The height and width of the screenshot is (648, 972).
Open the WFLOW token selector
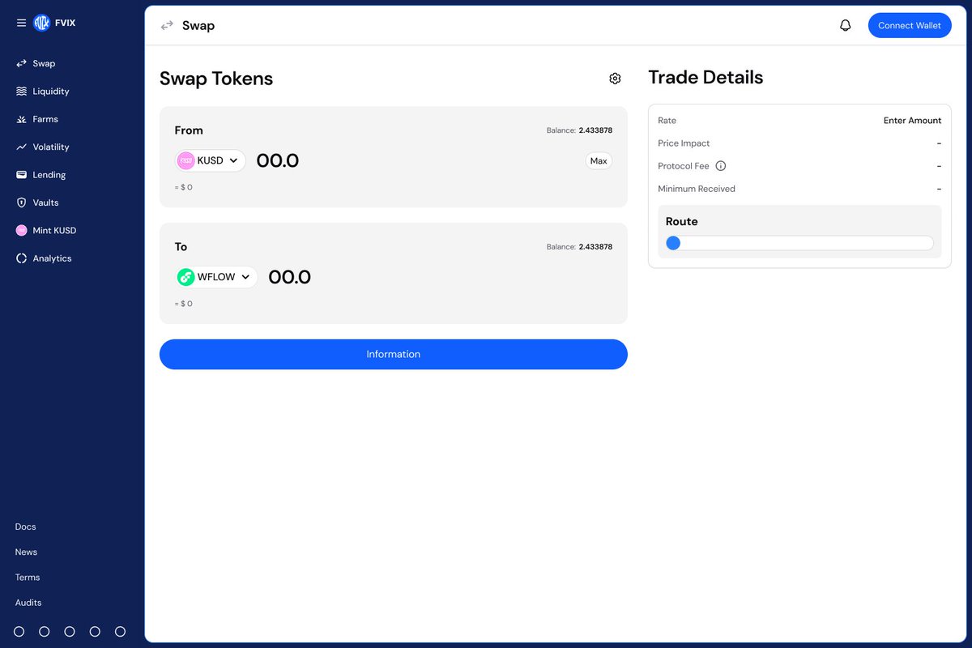coord(215,277)
